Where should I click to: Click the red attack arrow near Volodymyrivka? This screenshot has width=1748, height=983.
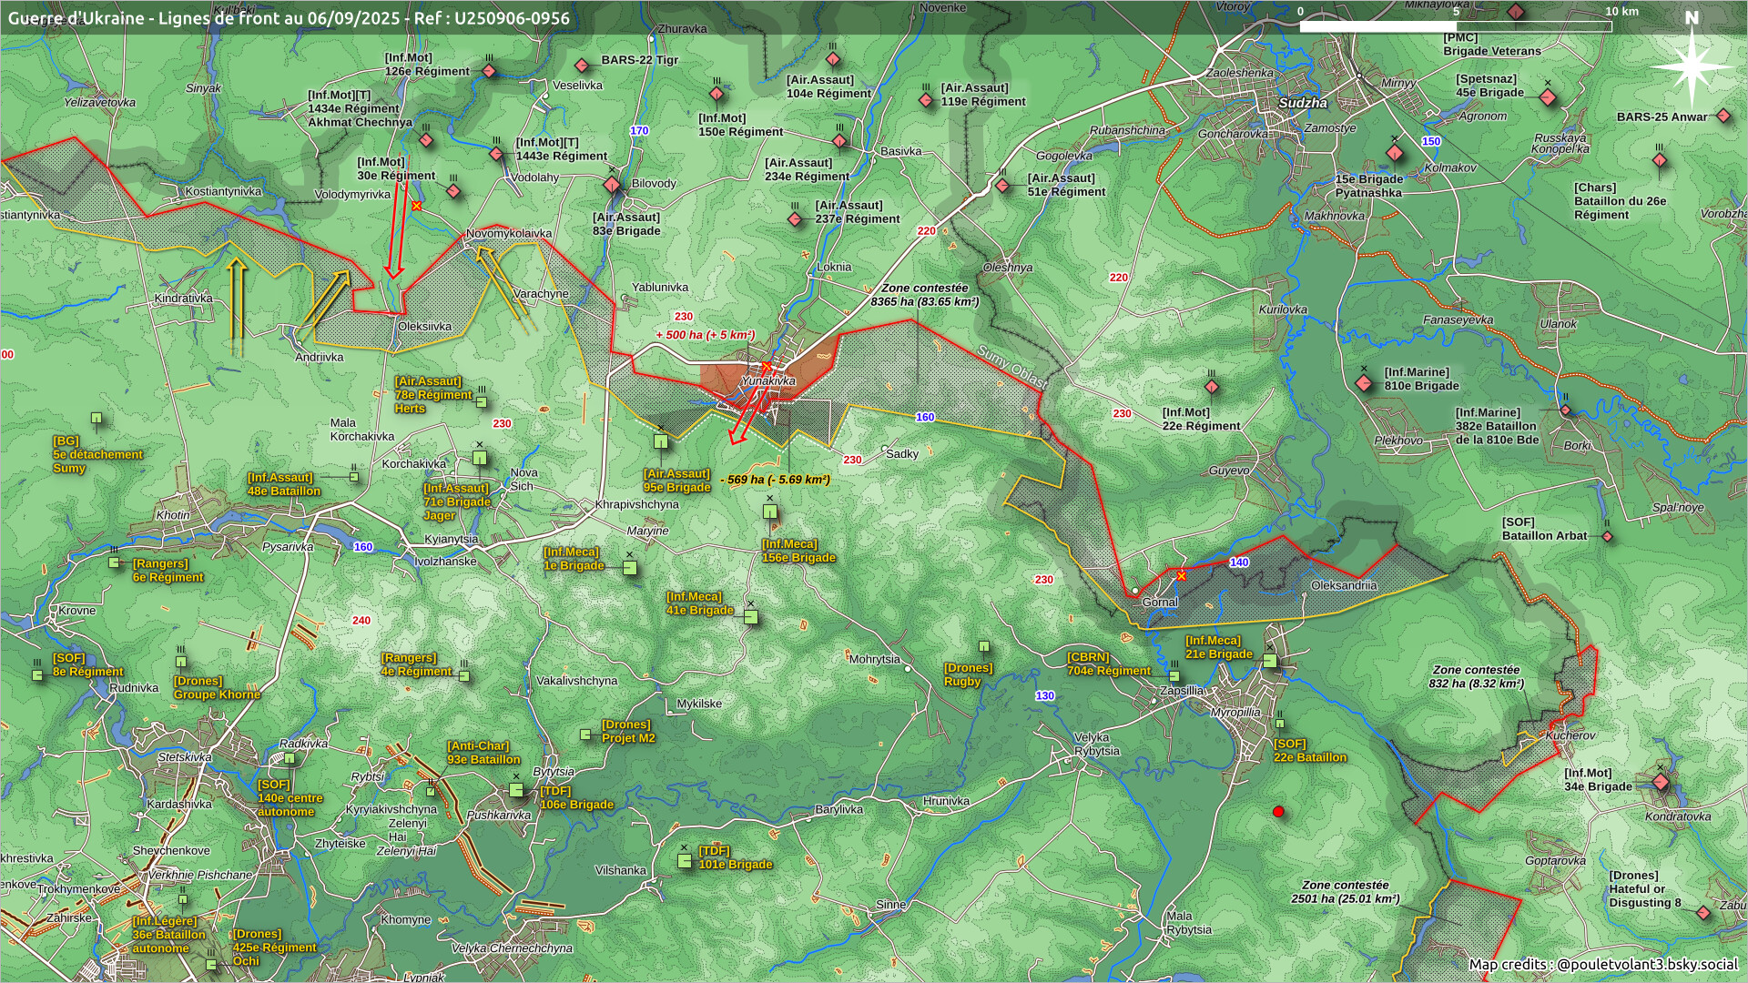[x=394, y=228]
